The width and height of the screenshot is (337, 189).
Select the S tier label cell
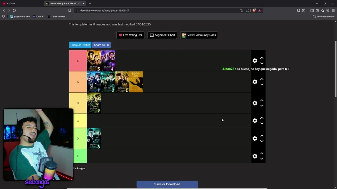click(78, 61)
